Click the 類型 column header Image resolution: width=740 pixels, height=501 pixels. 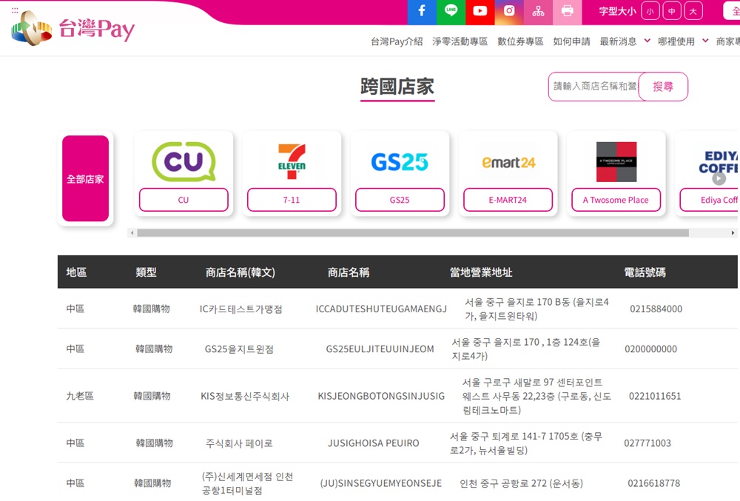tap(146, 272)
